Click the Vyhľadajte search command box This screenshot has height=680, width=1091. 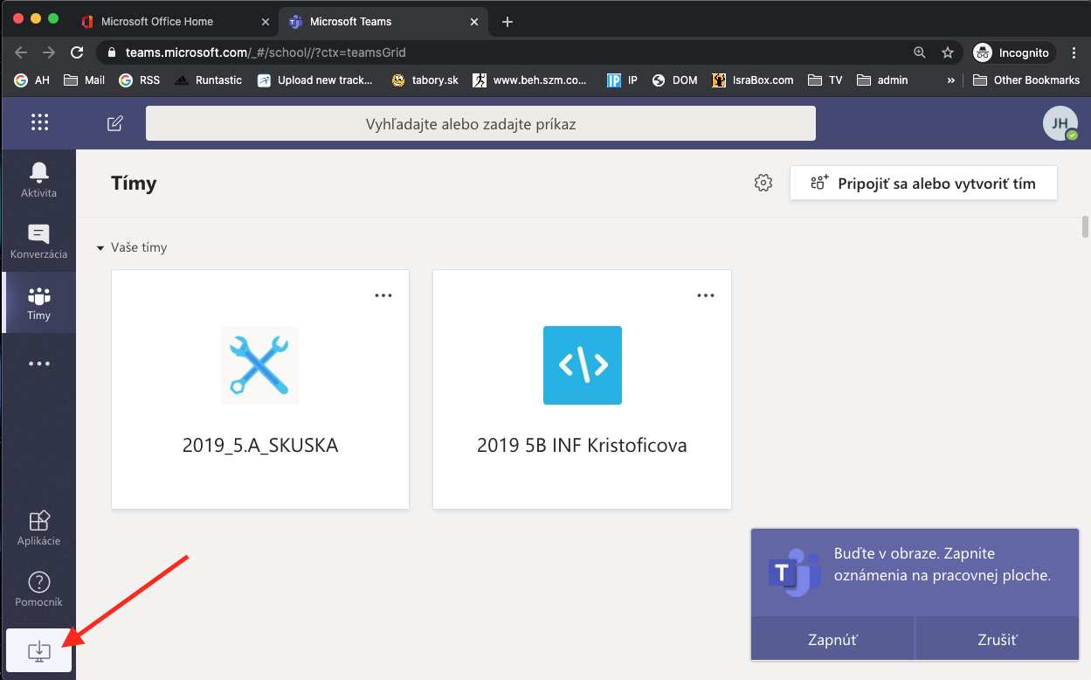(480, 124)
